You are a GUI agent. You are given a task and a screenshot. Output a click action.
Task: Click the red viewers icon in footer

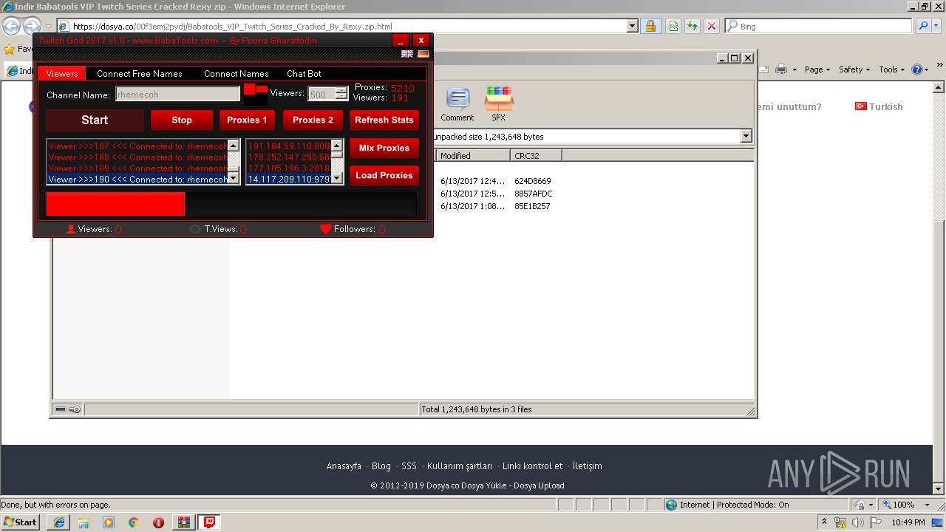[71, 229]
